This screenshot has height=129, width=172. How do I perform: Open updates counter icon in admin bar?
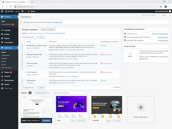tap(16, 11)
